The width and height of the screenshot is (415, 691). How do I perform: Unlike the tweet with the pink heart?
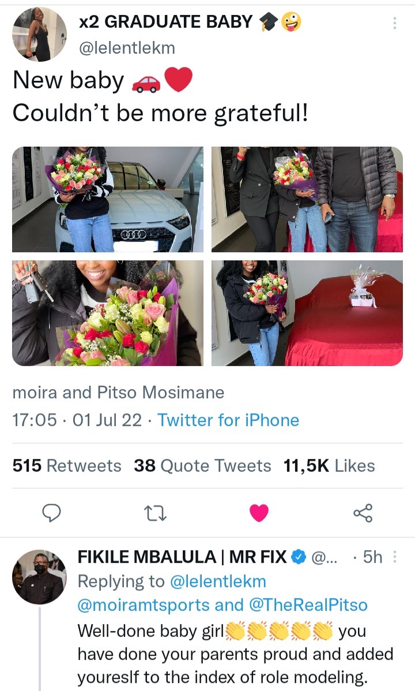coord(259,513)
